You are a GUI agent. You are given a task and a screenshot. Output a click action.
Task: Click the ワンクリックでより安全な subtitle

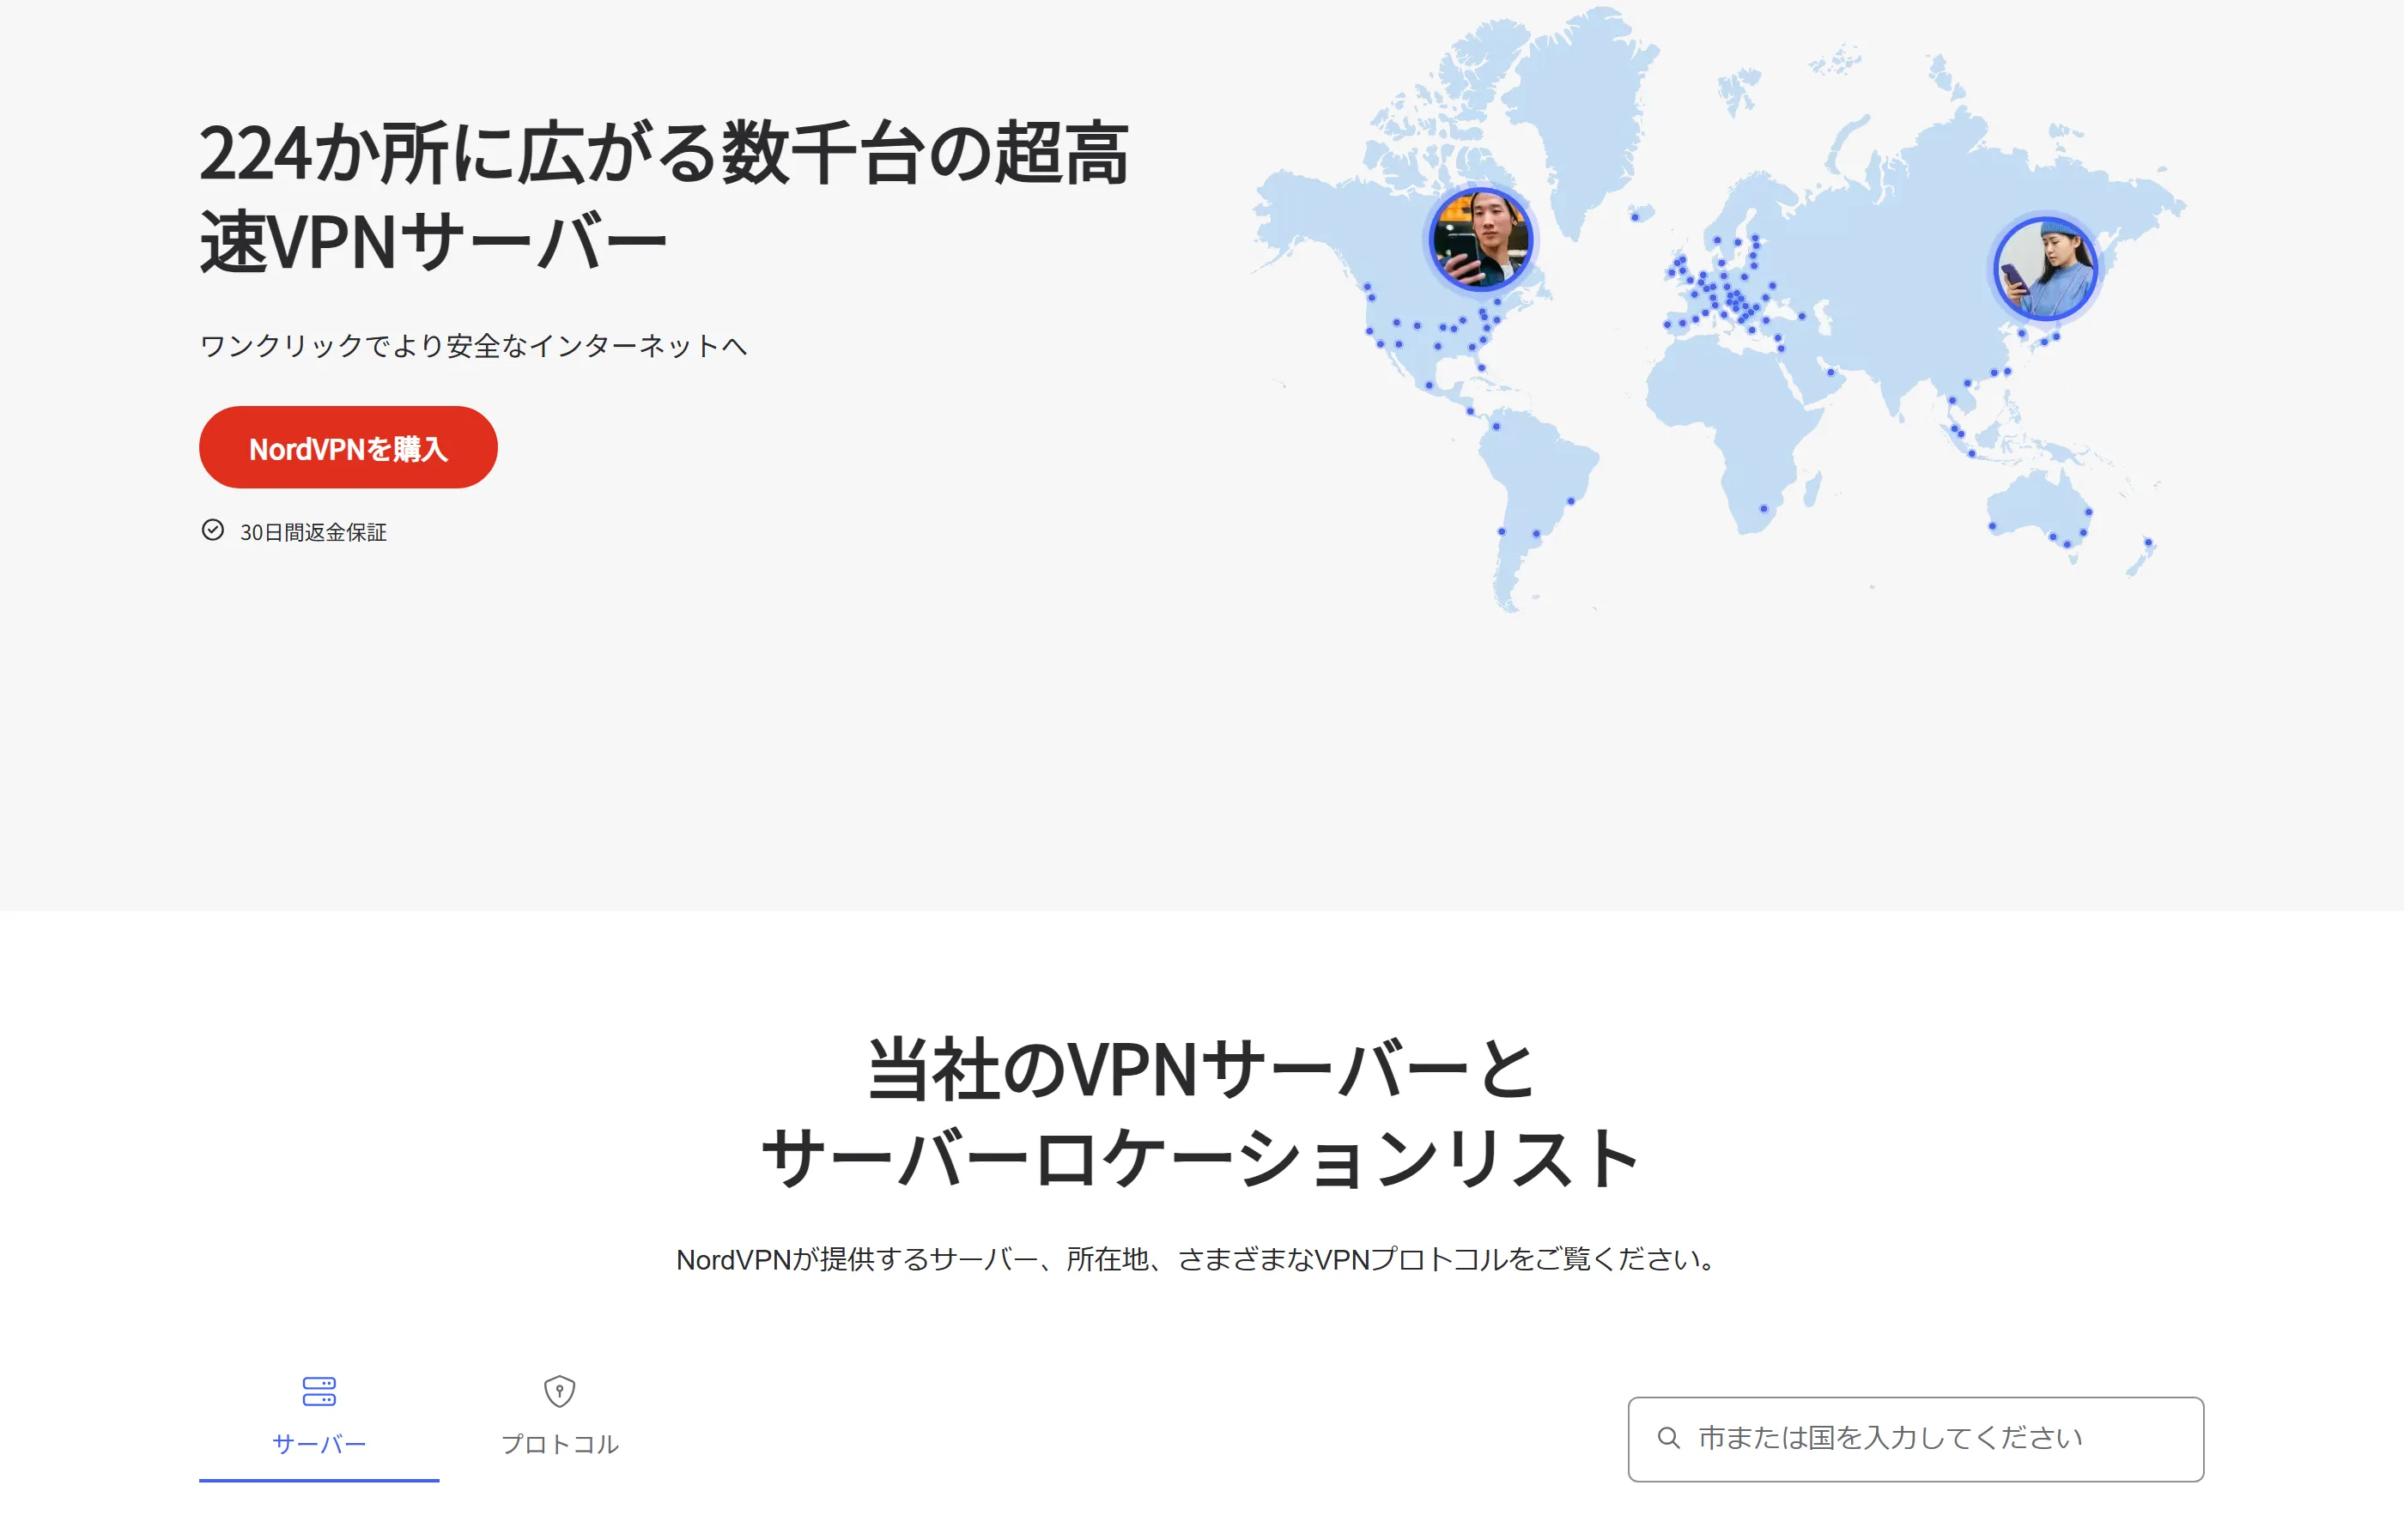coord(473,346)
